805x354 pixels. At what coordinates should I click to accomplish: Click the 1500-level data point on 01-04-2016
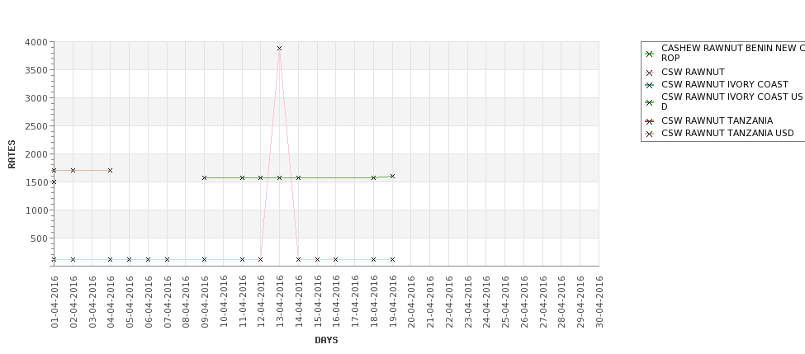click(x=54, y=182)
